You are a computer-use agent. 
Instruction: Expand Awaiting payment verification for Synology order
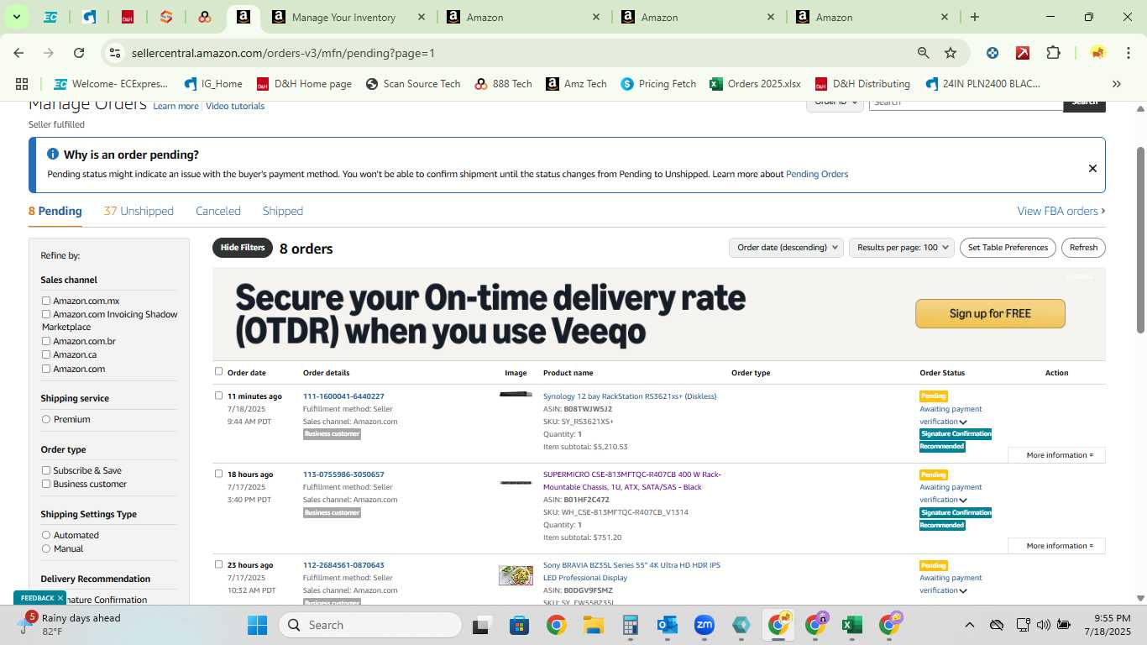963,422
